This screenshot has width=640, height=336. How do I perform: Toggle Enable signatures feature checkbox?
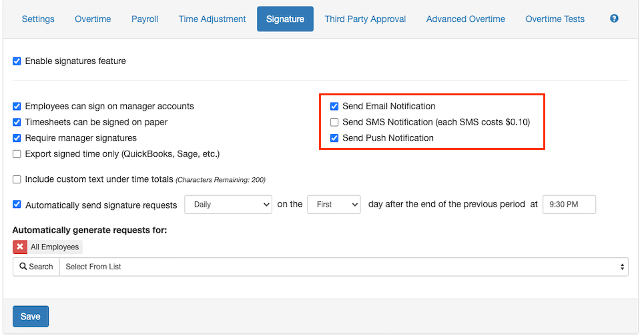(17, 61)
